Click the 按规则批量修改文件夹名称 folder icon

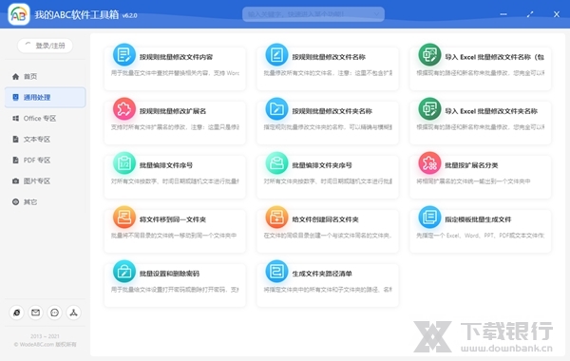[x=276, y=109]
